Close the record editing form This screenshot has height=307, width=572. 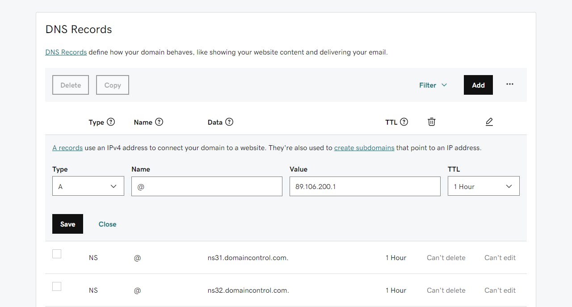(x=107, y=224)
